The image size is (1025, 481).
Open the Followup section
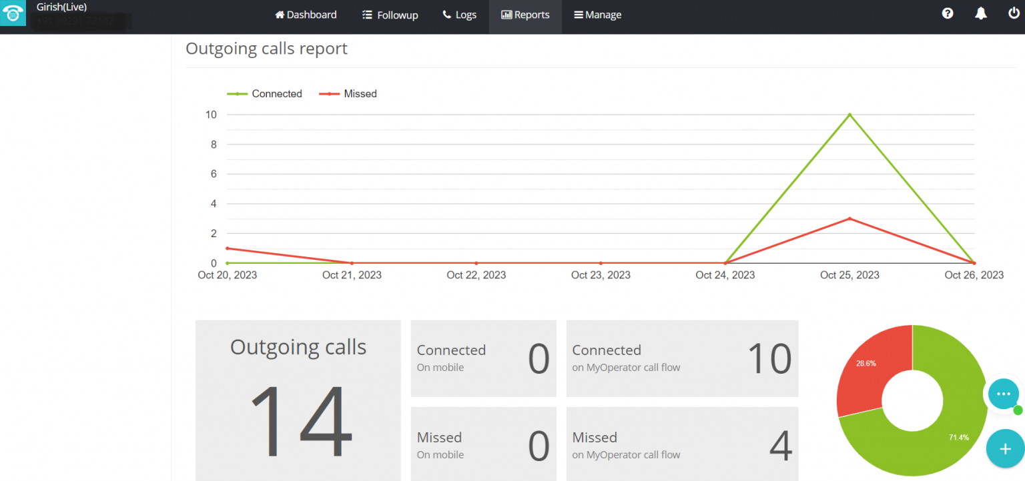[x=390, y=14]
